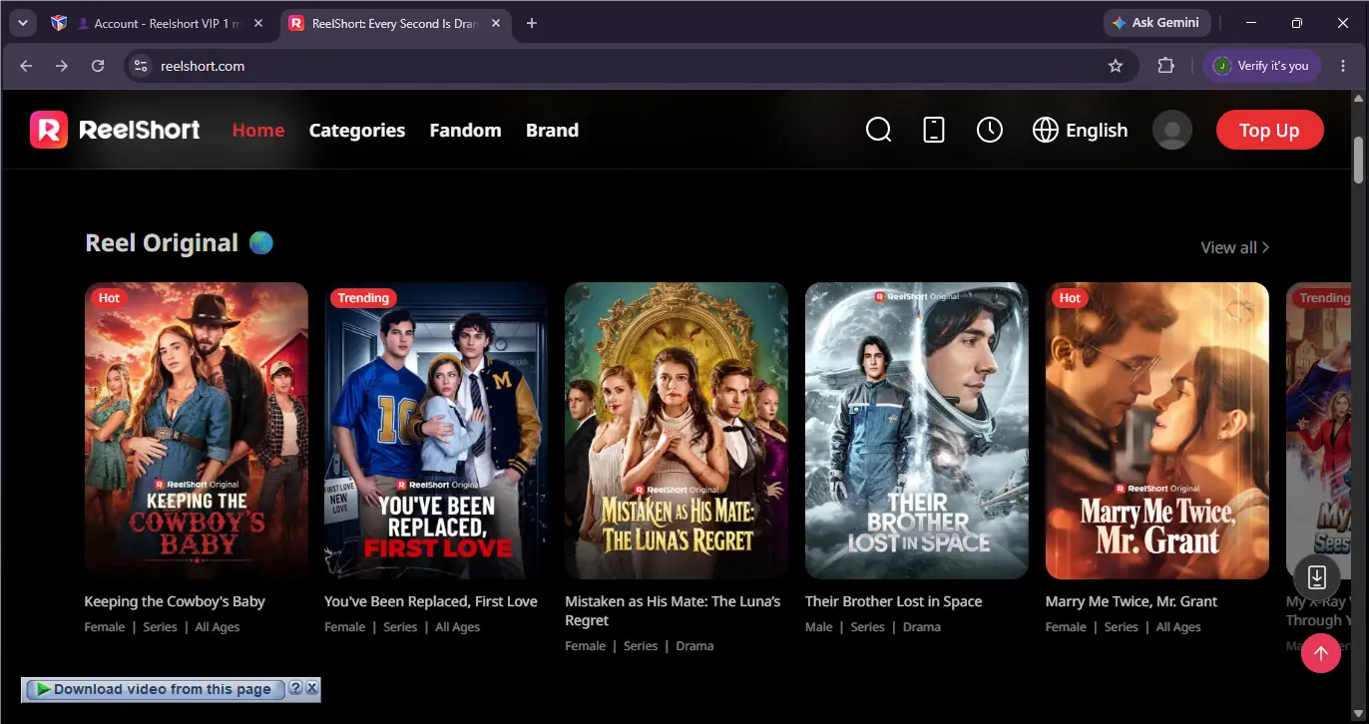Click the globe emoji beside Reel Original
Screen dimensions: 1369x724
coord(260,242)
